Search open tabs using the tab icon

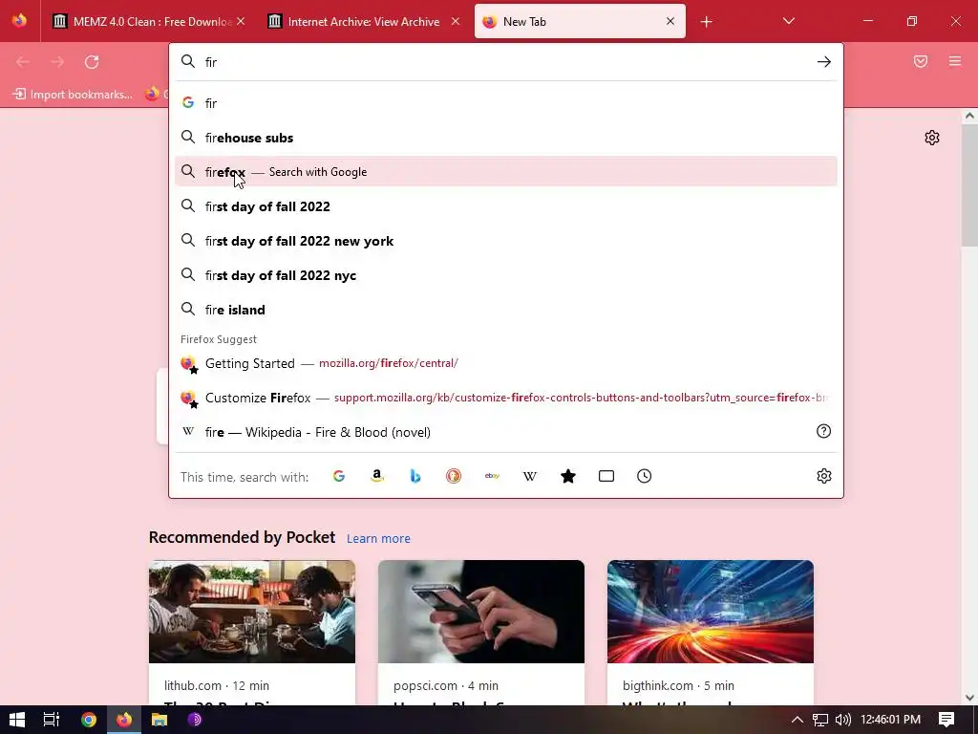point(606,476)
